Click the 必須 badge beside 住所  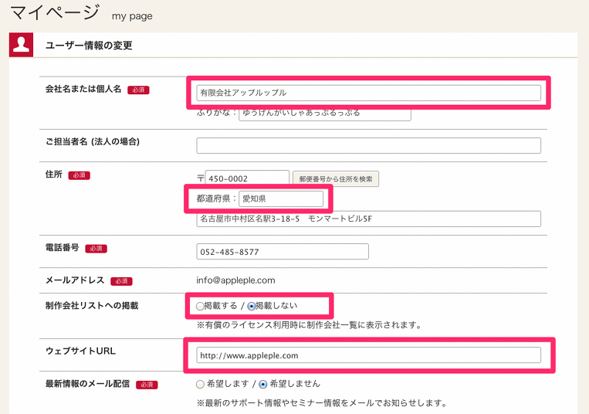tap(79, 176)
